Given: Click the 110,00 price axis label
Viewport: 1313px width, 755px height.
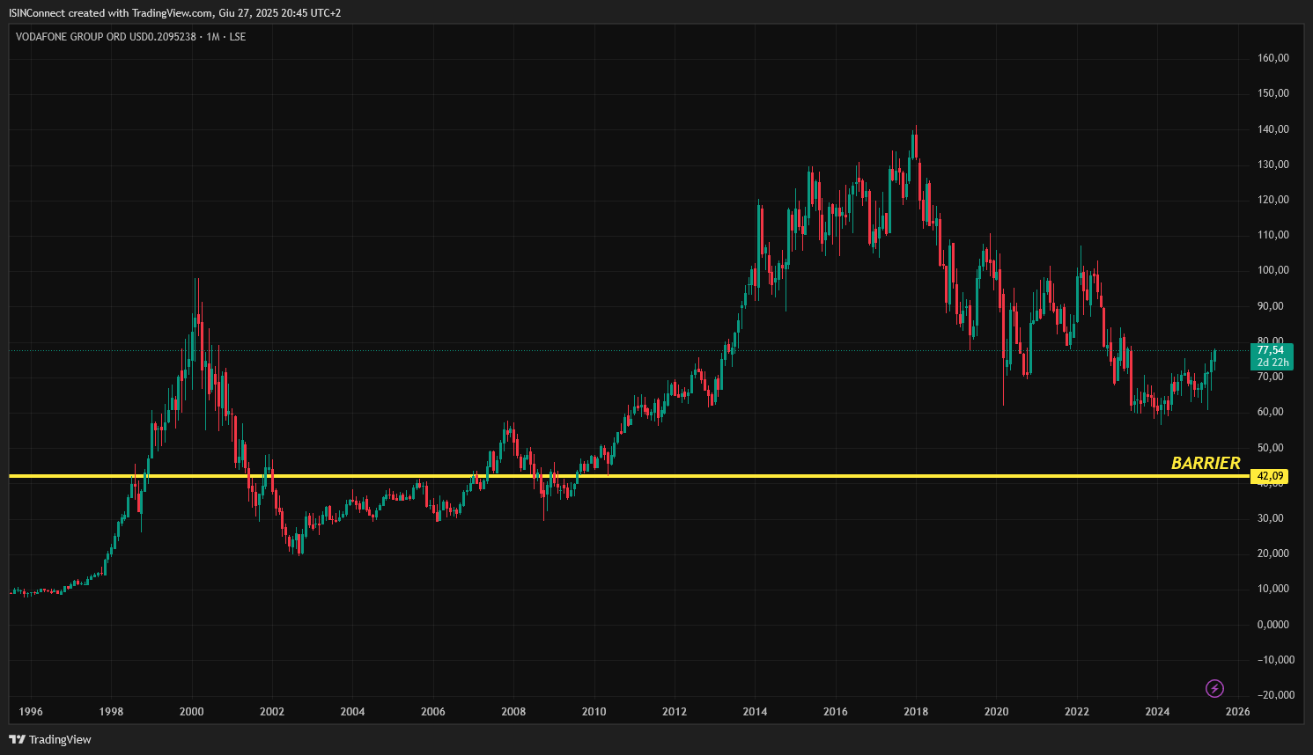Looking at the screenshot, I should (1273, 235).
